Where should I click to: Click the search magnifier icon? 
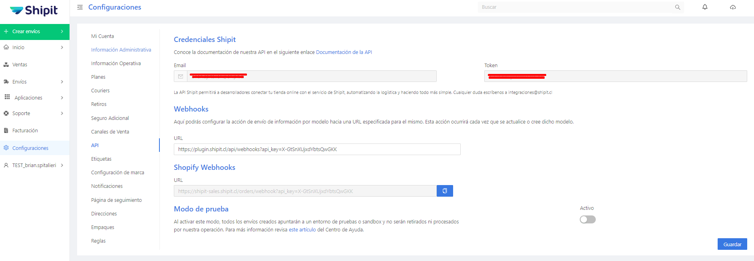[678, 7]
